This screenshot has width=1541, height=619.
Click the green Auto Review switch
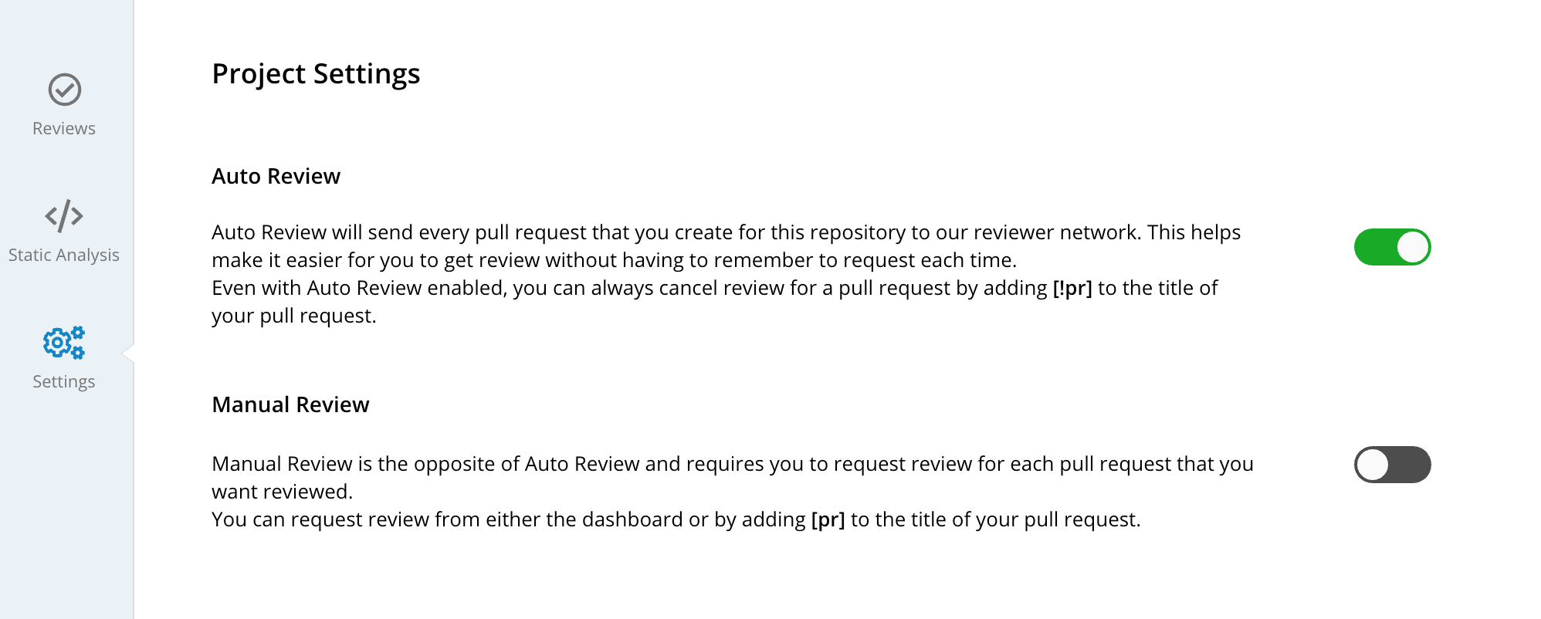[1391, 246]
